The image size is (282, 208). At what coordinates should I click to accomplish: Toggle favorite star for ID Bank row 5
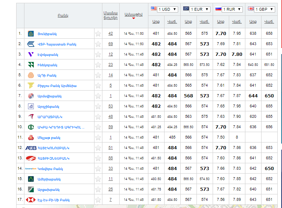[x=98, y=75]
